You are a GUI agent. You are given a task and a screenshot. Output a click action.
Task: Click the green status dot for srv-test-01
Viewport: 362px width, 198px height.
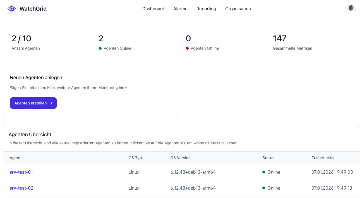pos(264,172)
